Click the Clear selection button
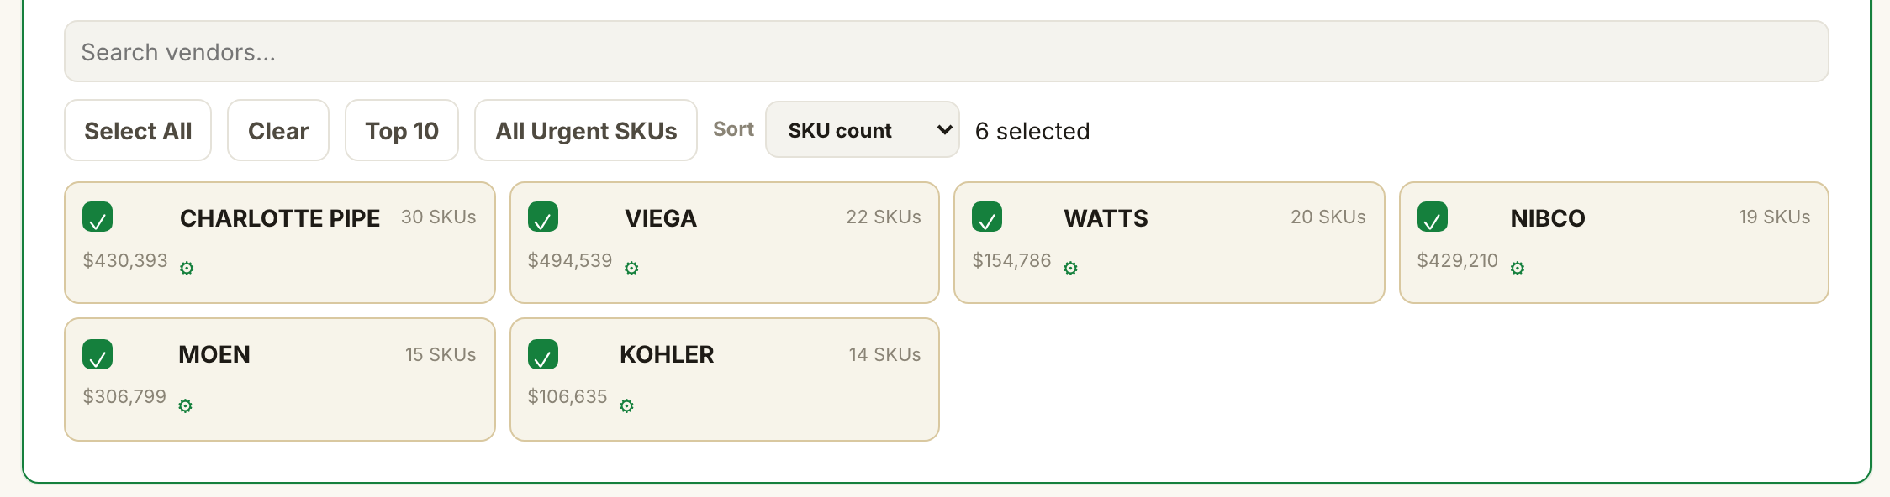 (278, 130)
